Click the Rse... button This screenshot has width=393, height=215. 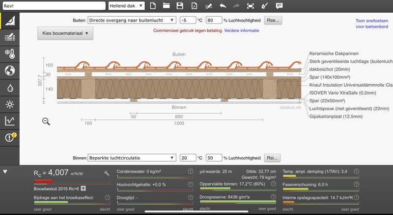point(273,20)
